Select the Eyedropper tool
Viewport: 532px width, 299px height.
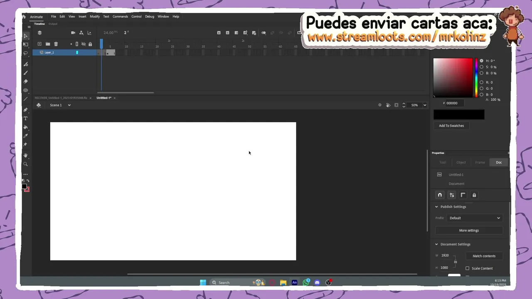[25, 136]
